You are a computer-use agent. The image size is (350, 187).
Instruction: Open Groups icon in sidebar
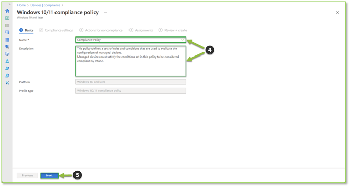[x=7, y=68]
